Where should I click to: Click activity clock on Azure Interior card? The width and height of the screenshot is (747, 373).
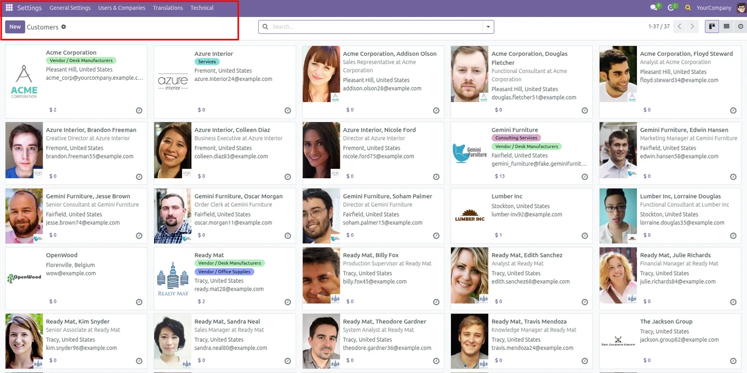tap(287, 110)
